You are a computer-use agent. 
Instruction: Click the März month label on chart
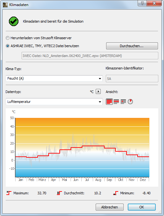point(42,180)
